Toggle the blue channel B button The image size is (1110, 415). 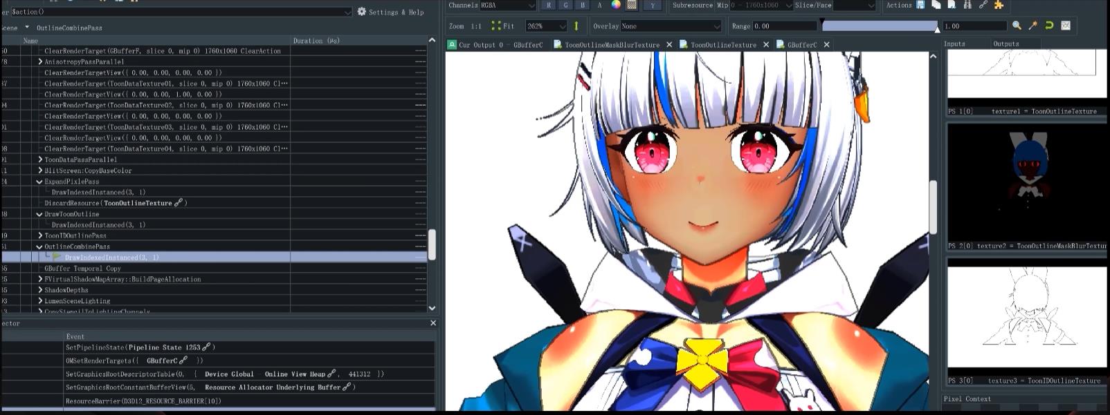coord(583,5)
